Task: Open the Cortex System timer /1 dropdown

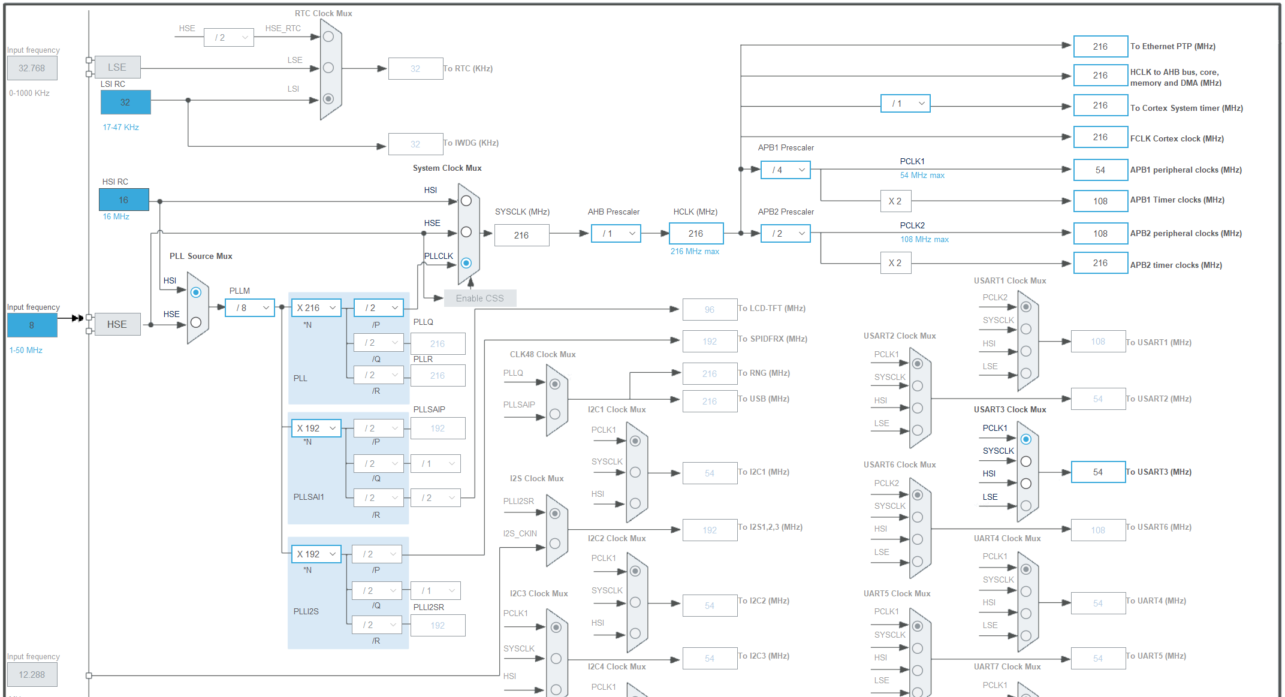Action: [906, 103]
